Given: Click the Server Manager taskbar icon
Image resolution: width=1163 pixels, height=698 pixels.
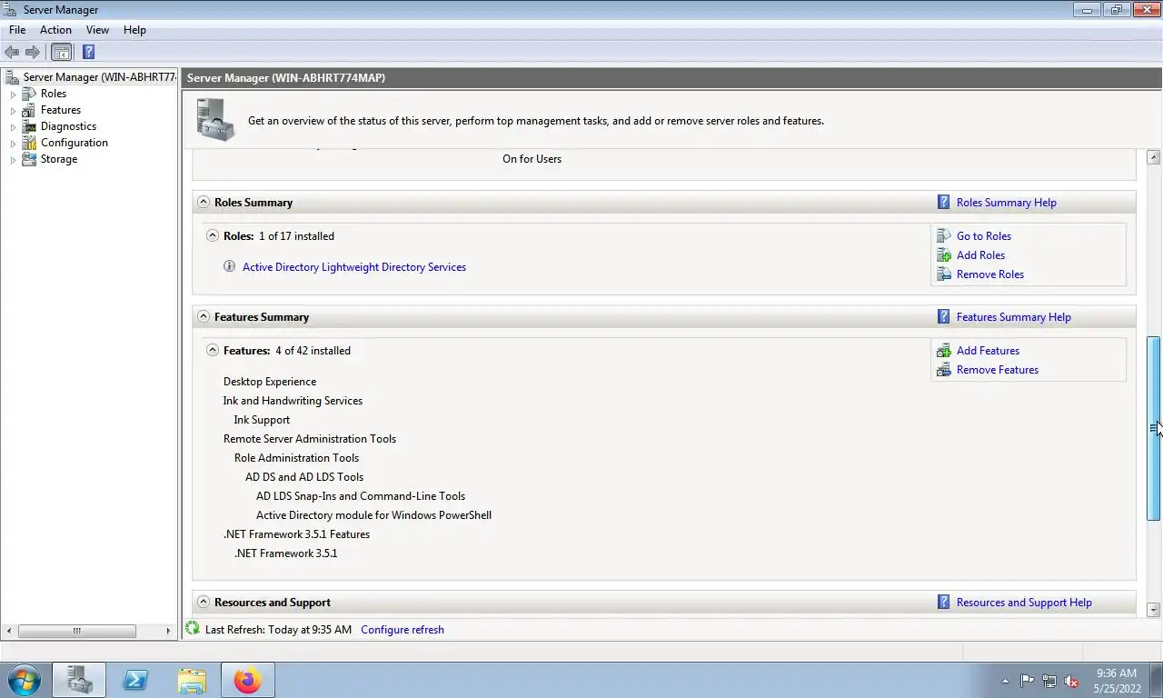Looking at the screenshot, I should (x=79, y=680).
